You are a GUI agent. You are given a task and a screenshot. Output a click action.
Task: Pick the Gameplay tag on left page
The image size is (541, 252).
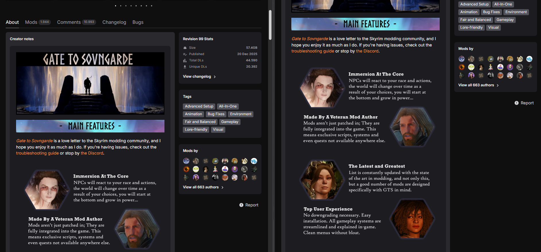[230, 122]
